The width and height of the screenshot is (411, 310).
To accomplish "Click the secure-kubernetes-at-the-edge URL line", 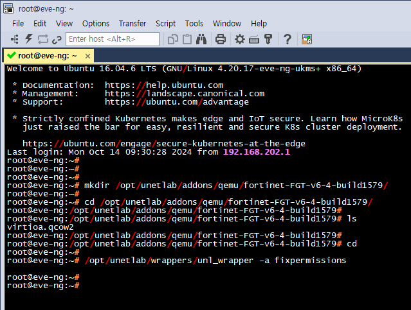I will pos(164,144).
